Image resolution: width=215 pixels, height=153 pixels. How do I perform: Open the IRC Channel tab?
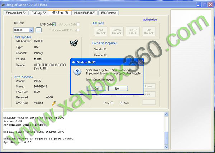point(109,13)
